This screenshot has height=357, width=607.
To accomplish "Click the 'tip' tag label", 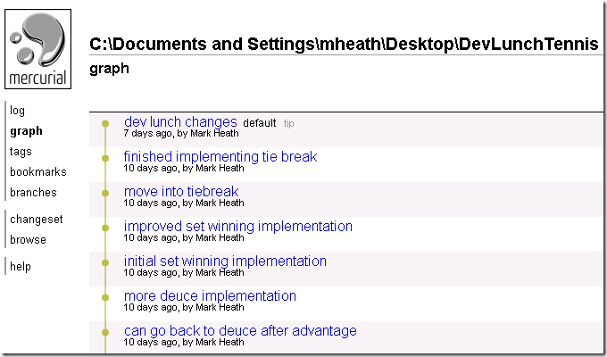I will (x=288, y=123).
